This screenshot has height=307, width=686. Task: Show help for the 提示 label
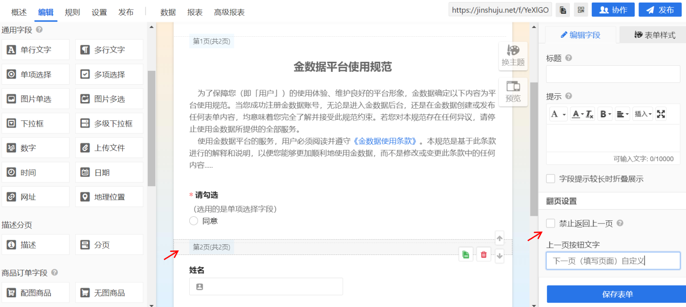568,96
